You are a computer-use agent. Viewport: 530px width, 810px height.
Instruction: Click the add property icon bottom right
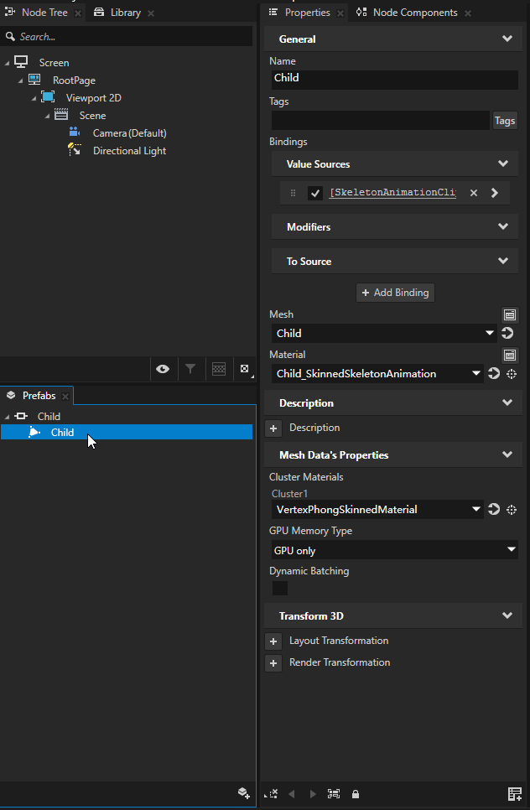coord(515,793)
